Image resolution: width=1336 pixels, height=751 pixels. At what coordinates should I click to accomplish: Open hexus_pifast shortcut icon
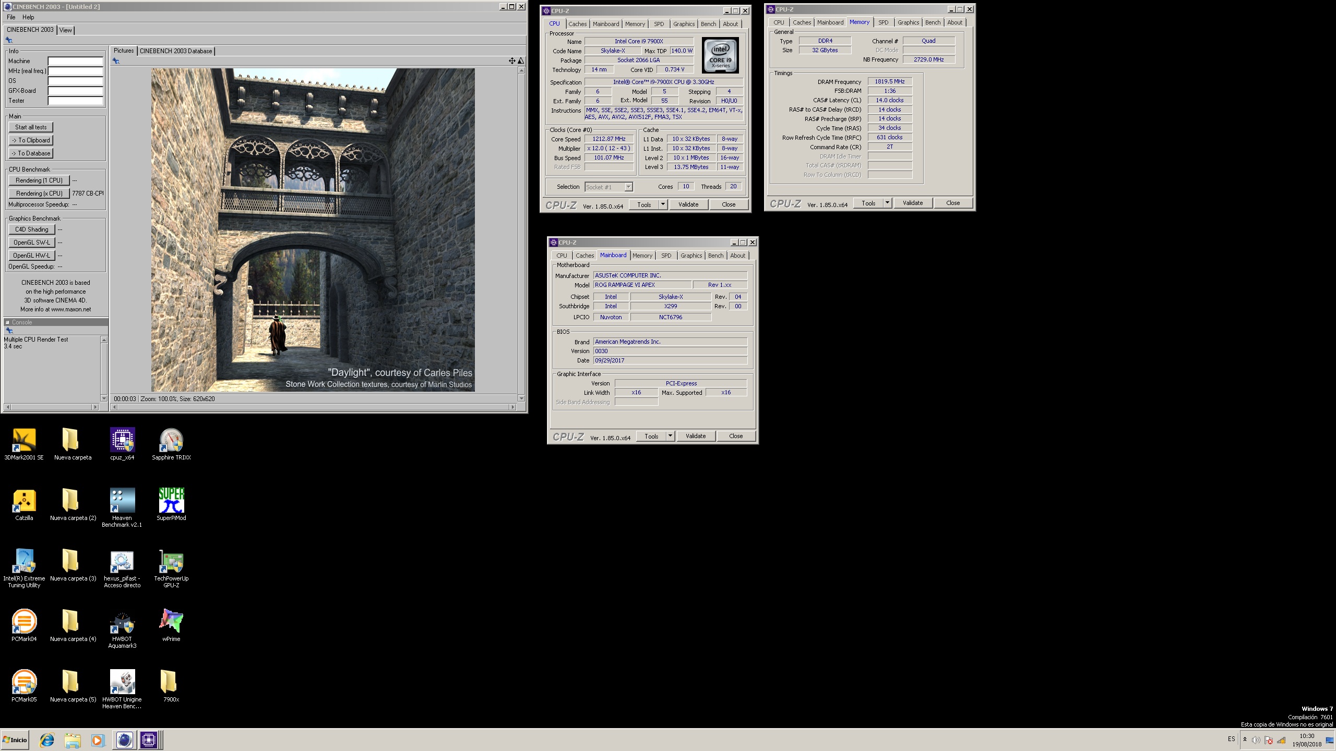click(122, 568)
